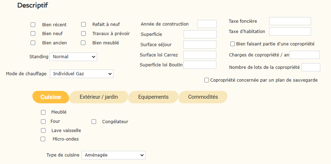Tick the Travaux à prévoir checkbox
This screenshot has height=164, width=331.
[x=84, y=34]
